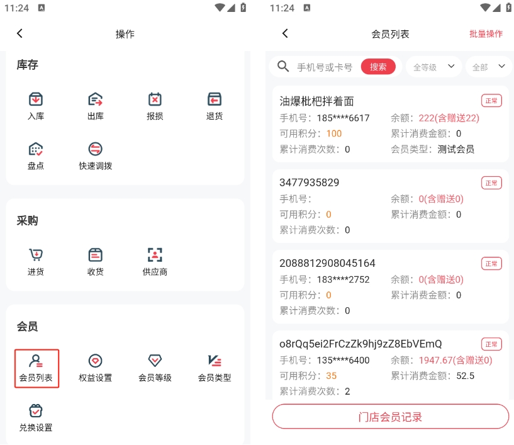
Task: Tap the 会员等级 member level icon
Action: [x=155, y=368]
